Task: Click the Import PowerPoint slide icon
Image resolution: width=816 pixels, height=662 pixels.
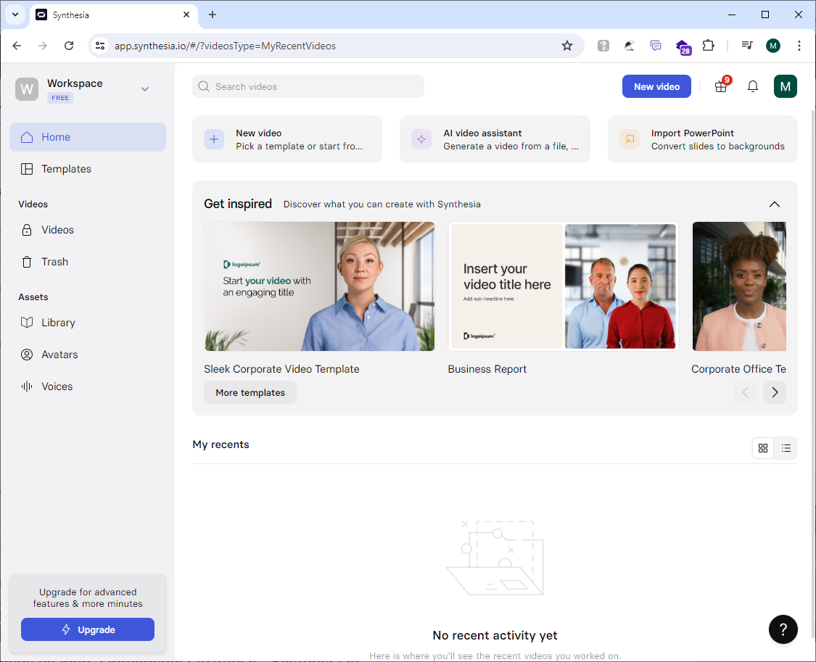Action: coord(629,139)
